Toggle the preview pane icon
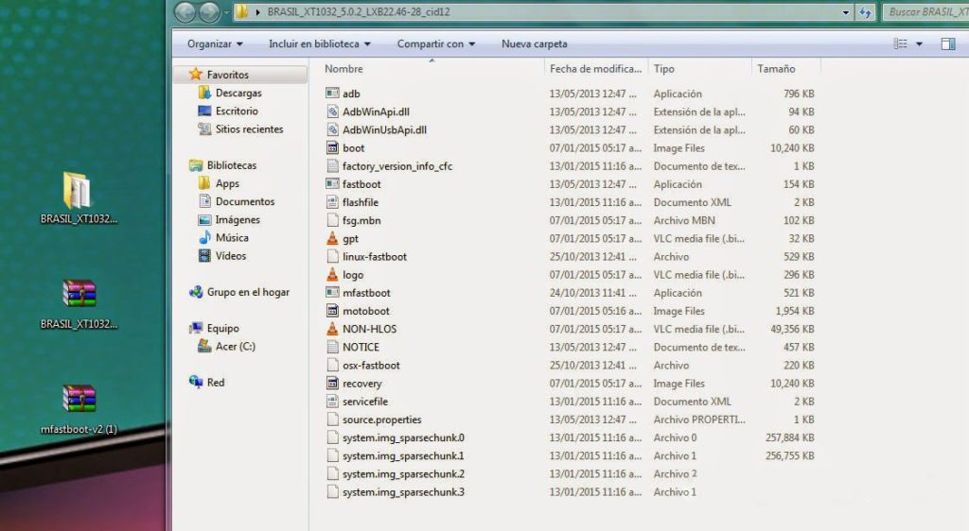969x531 pixels. pos(948,43)
